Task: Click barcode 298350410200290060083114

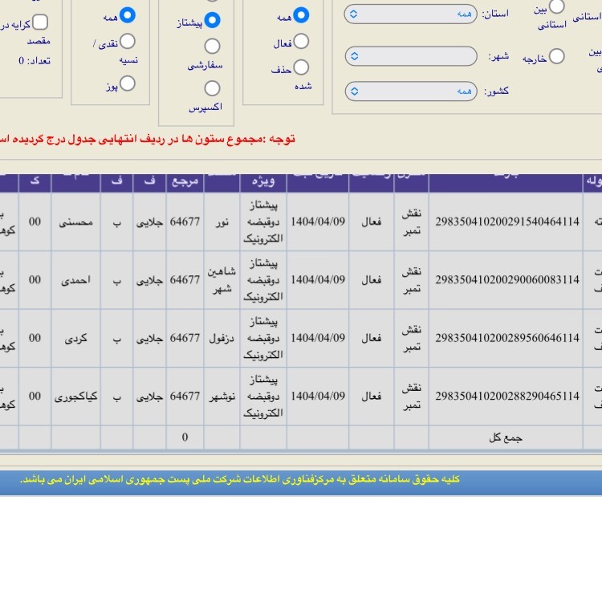Action: (506, 280)
